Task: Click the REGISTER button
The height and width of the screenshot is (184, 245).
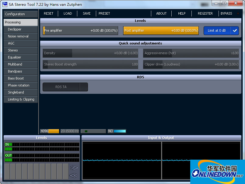Action: point(205,13)
